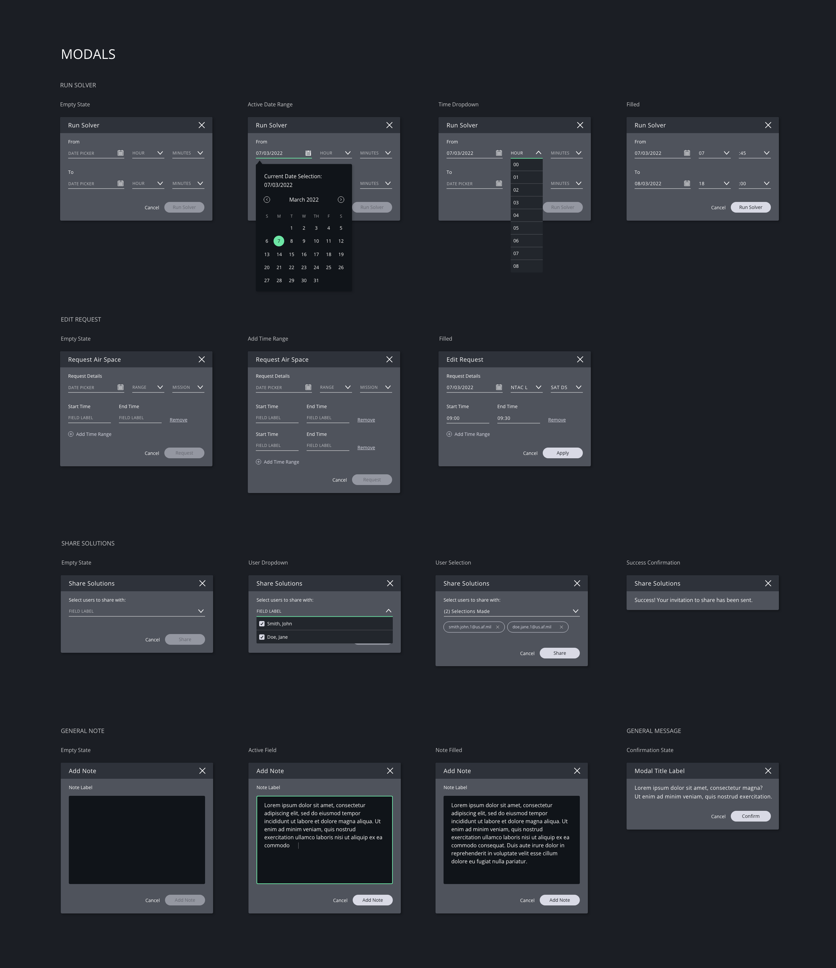Viewport: 836px width, 968px height.
Task: Open calendar icon in Edit Request details
Action: 499,387
